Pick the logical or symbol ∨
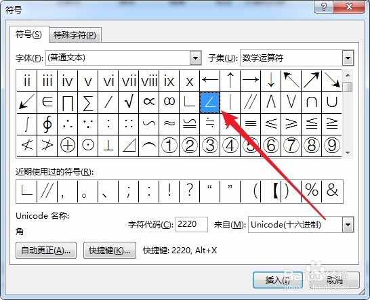370x300 pixels. (x=291, y=102)
